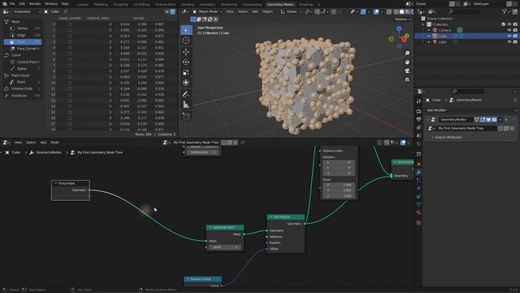Screen dimensions: 520x293
Task: Open the Object Mode dropdown
Action: [x=207, y=11]
